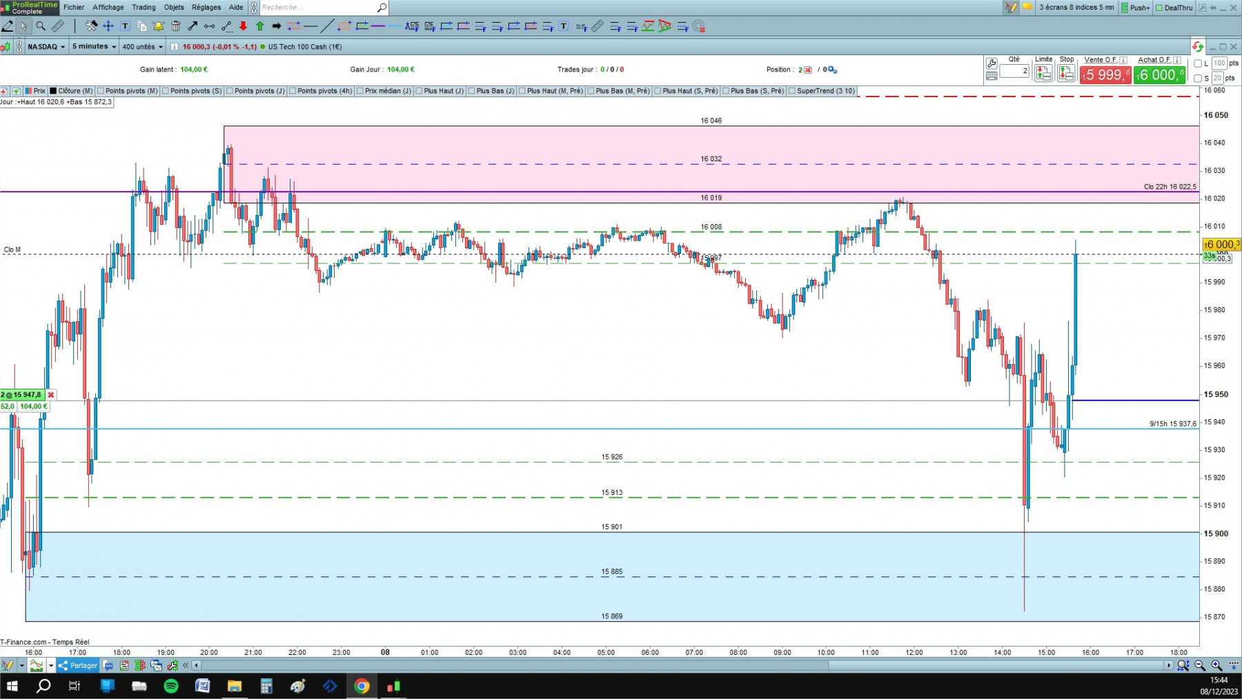Enable Points pivots (S) checkbox

click(x=166, y=91)
